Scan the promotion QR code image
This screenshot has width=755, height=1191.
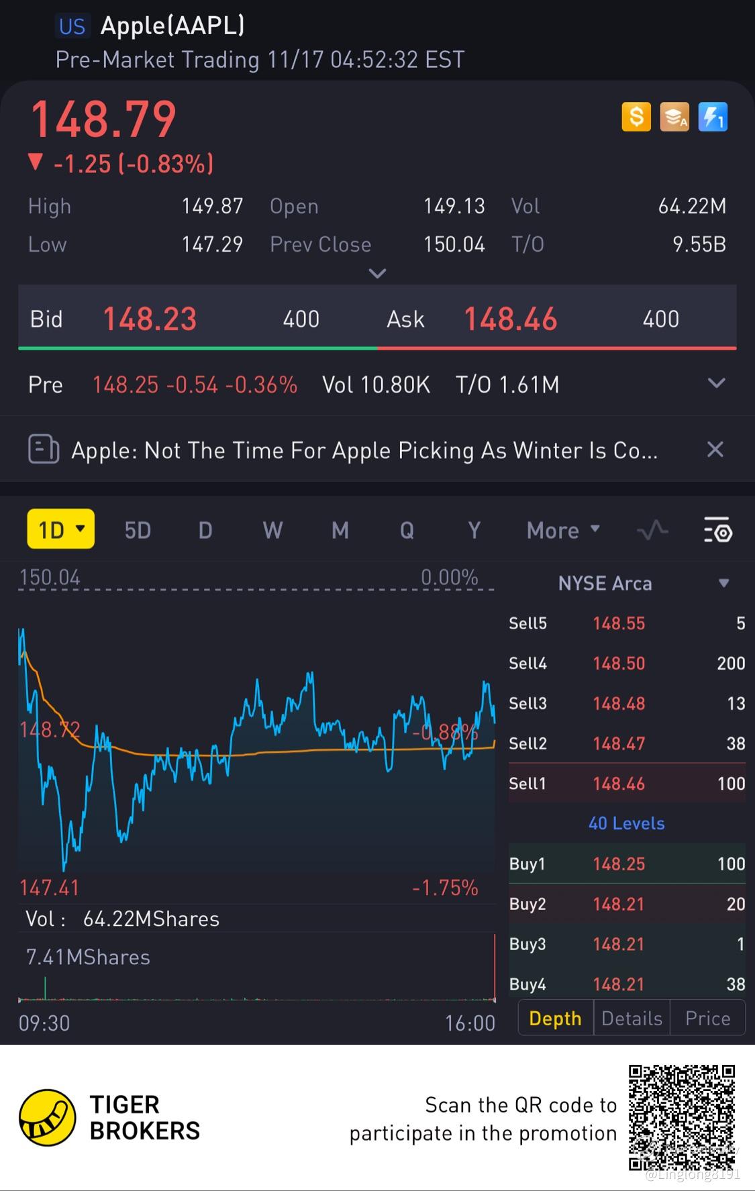682,1117
